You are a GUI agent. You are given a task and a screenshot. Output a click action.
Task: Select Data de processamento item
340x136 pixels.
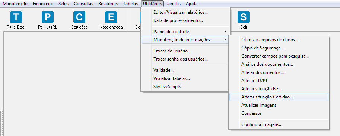tap(185, 20)
